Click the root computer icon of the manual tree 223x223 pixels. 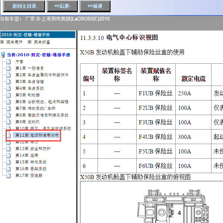[x=3, y=55]
